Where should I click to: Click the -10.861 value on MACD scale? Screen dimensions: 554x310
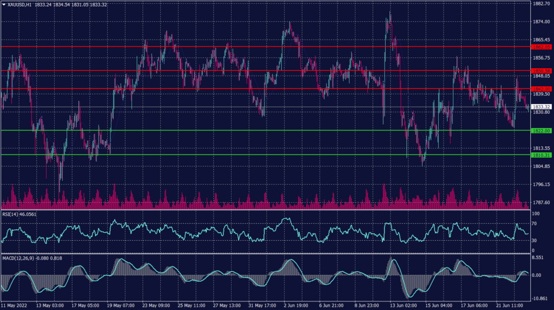click(541, 299)
